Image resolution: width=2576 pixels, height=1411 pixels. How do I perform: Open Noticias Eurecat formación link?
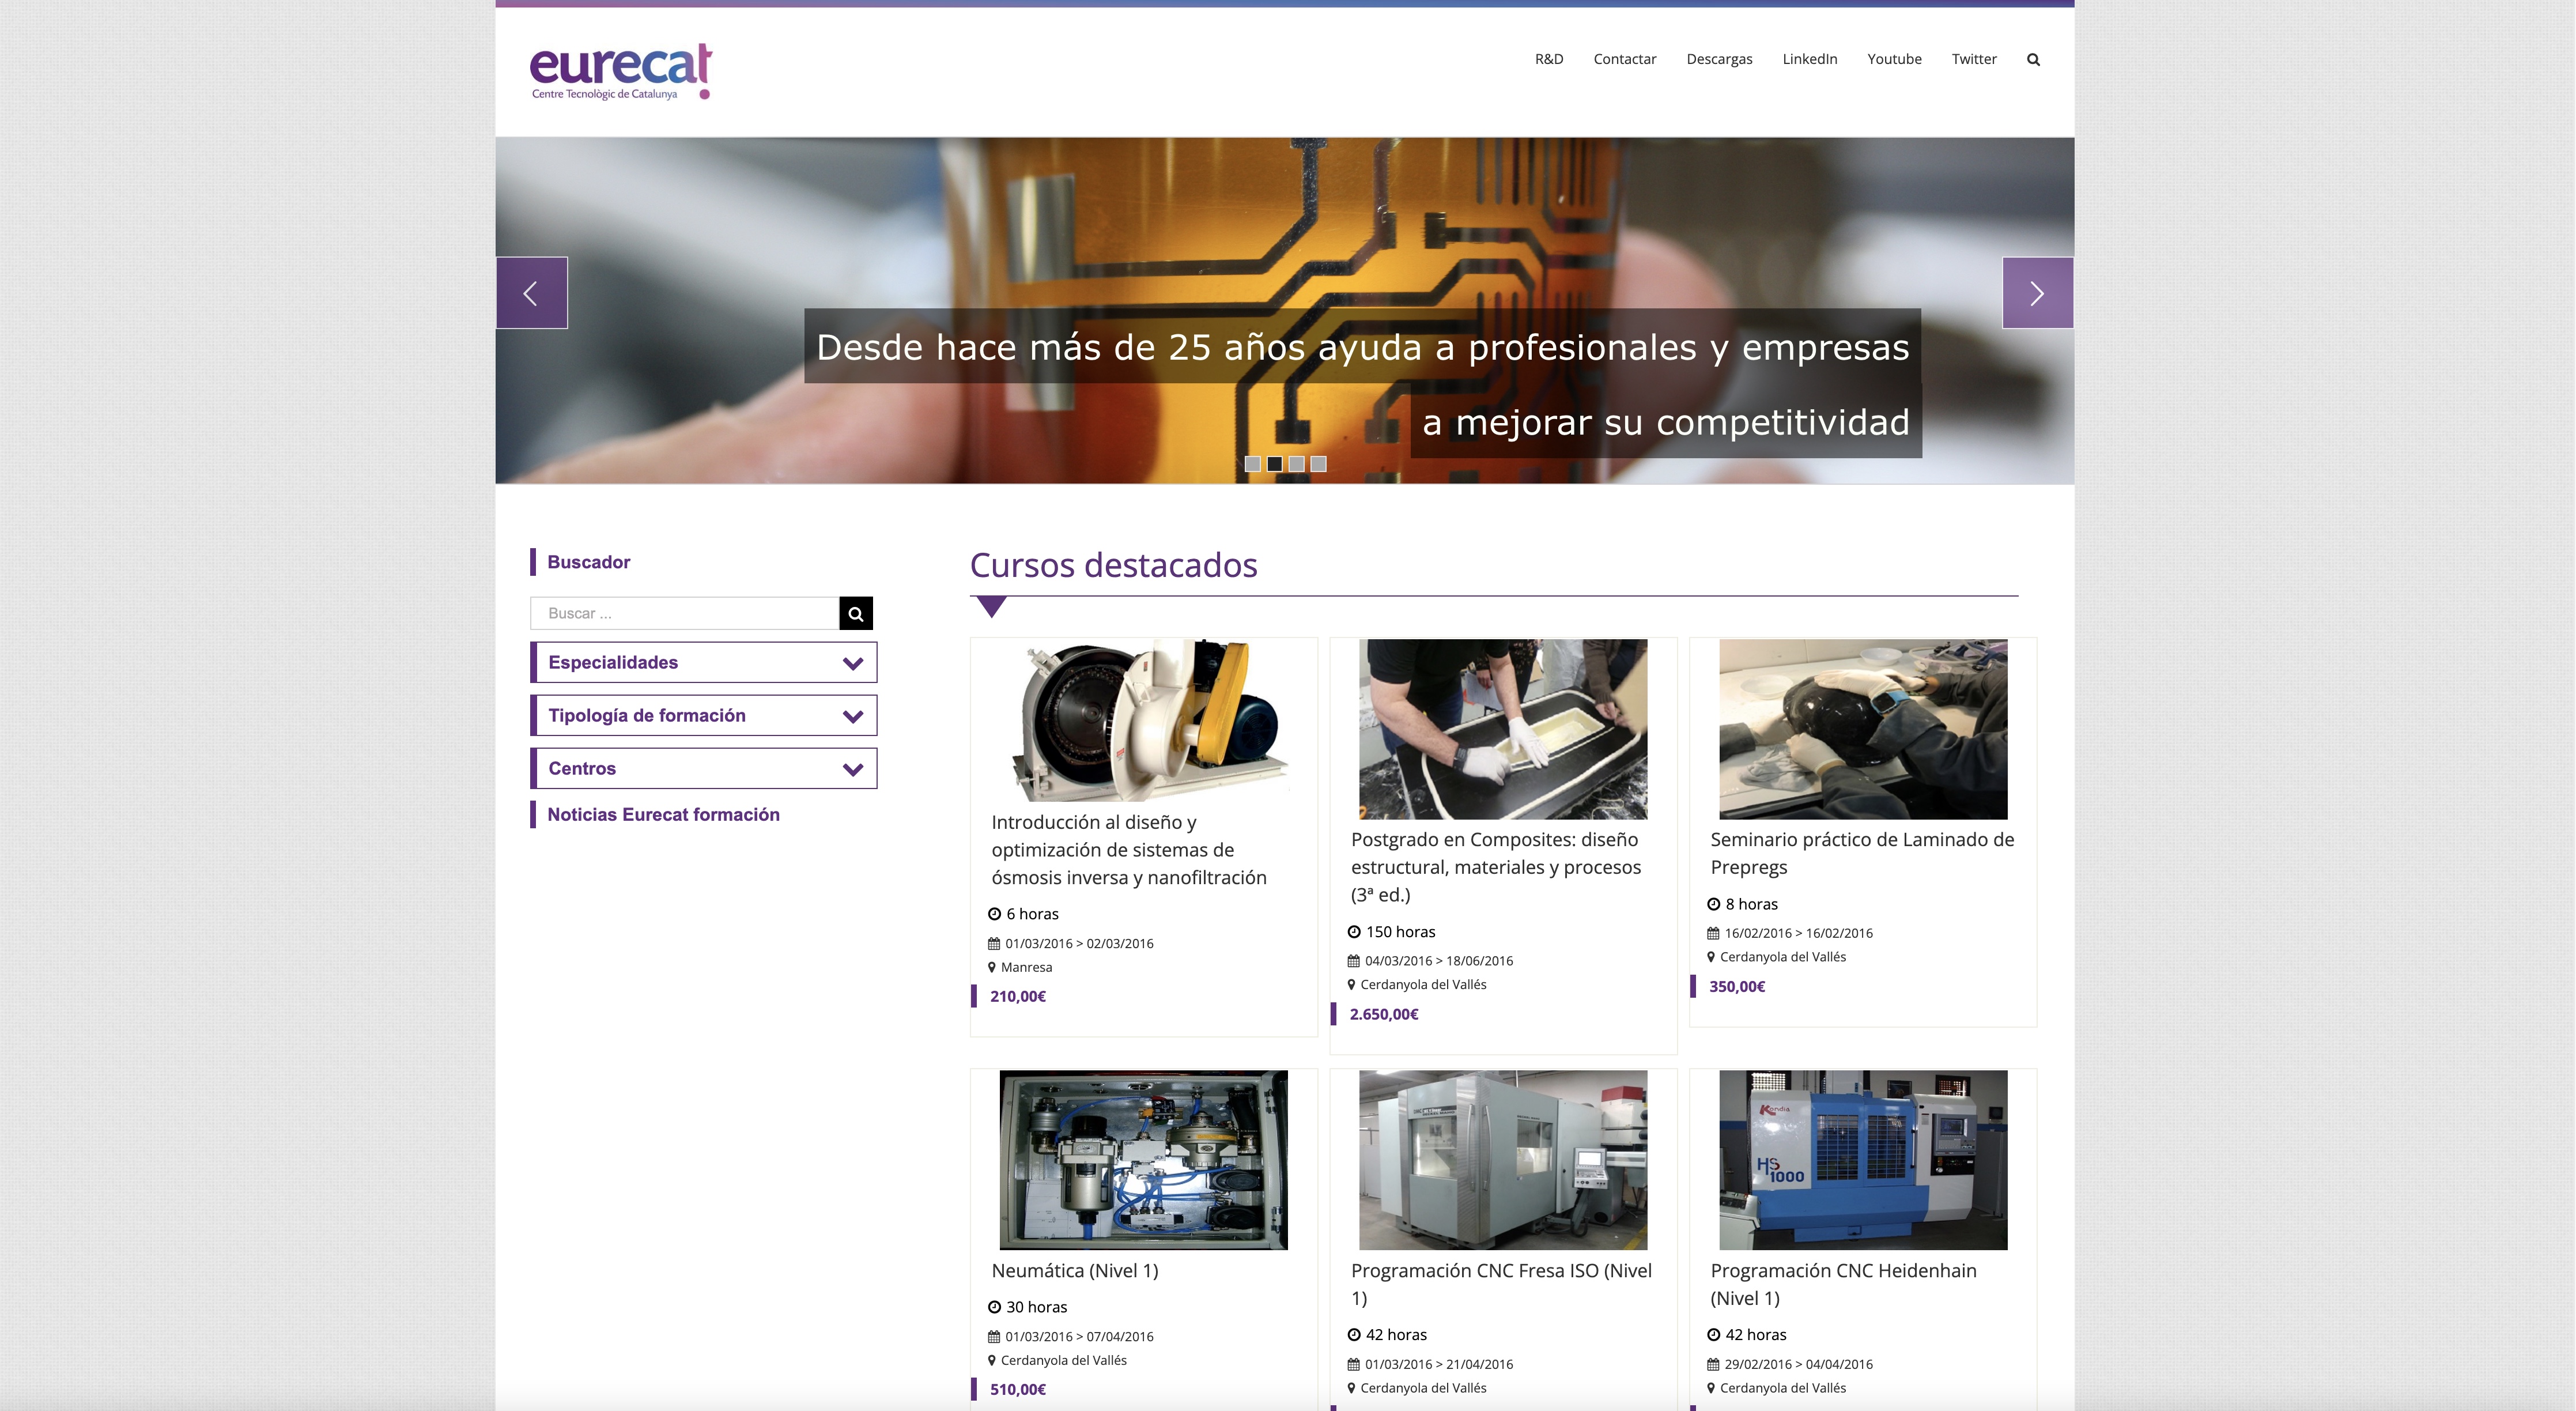pos(663,815)
